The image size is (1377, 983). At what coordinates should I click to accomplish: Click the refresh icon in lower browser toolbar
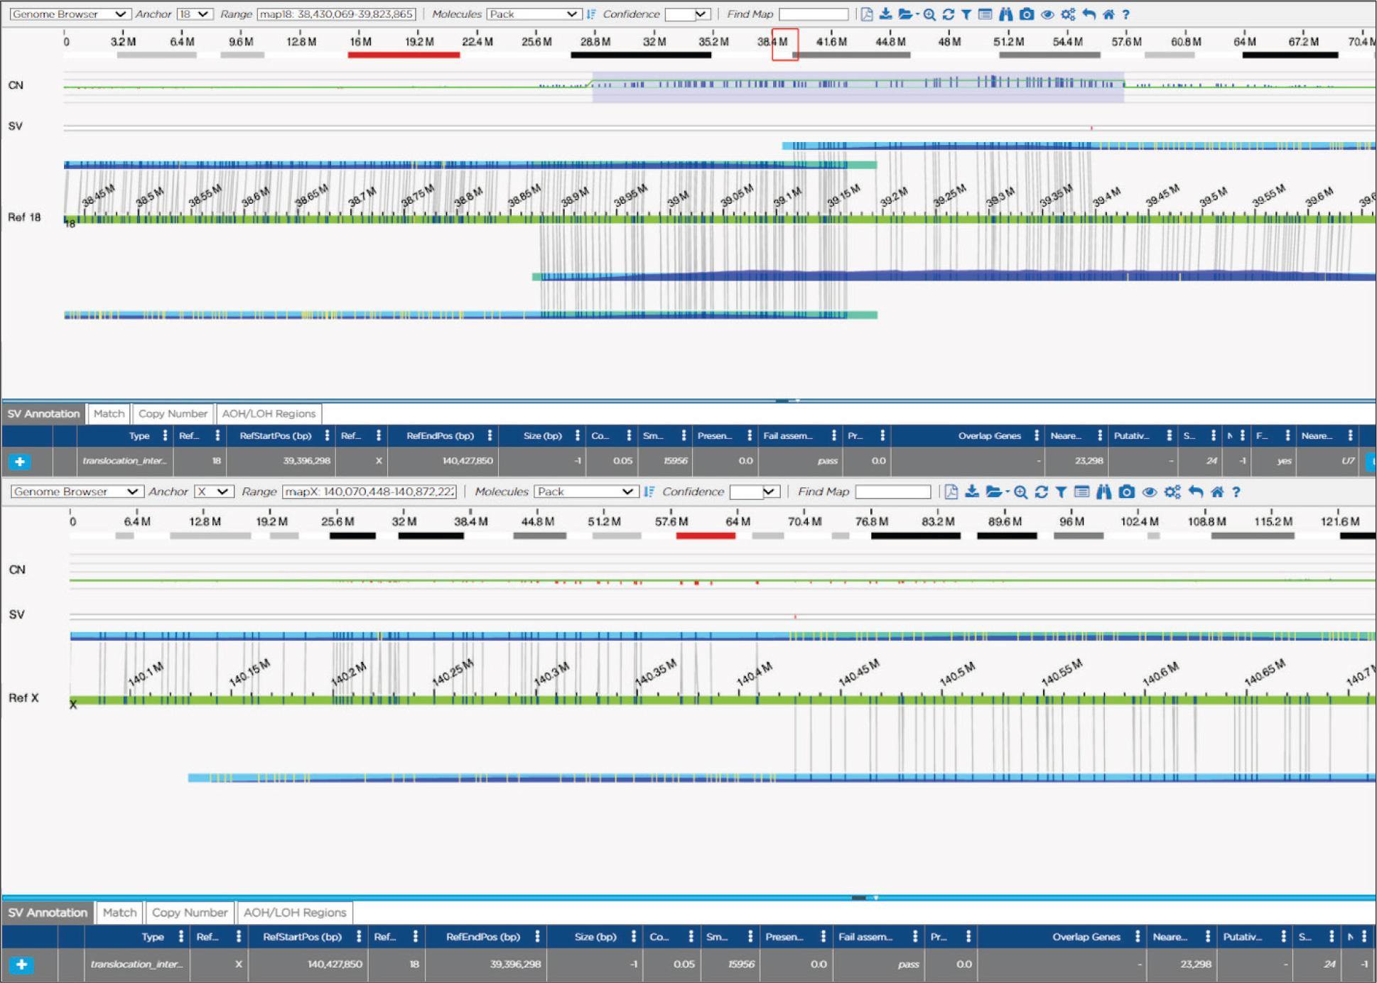coord(1041,492)
